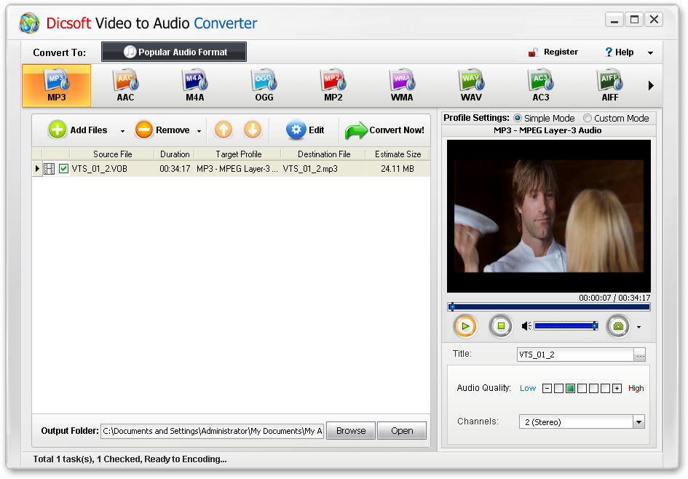Set audio quality to third level box
688x479 pixels.
tap(582, 388)
